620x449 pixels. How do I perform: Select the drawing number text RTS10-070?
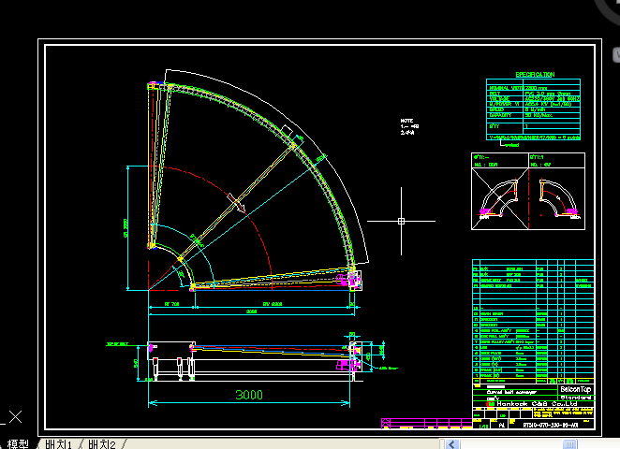pos(551,426)
